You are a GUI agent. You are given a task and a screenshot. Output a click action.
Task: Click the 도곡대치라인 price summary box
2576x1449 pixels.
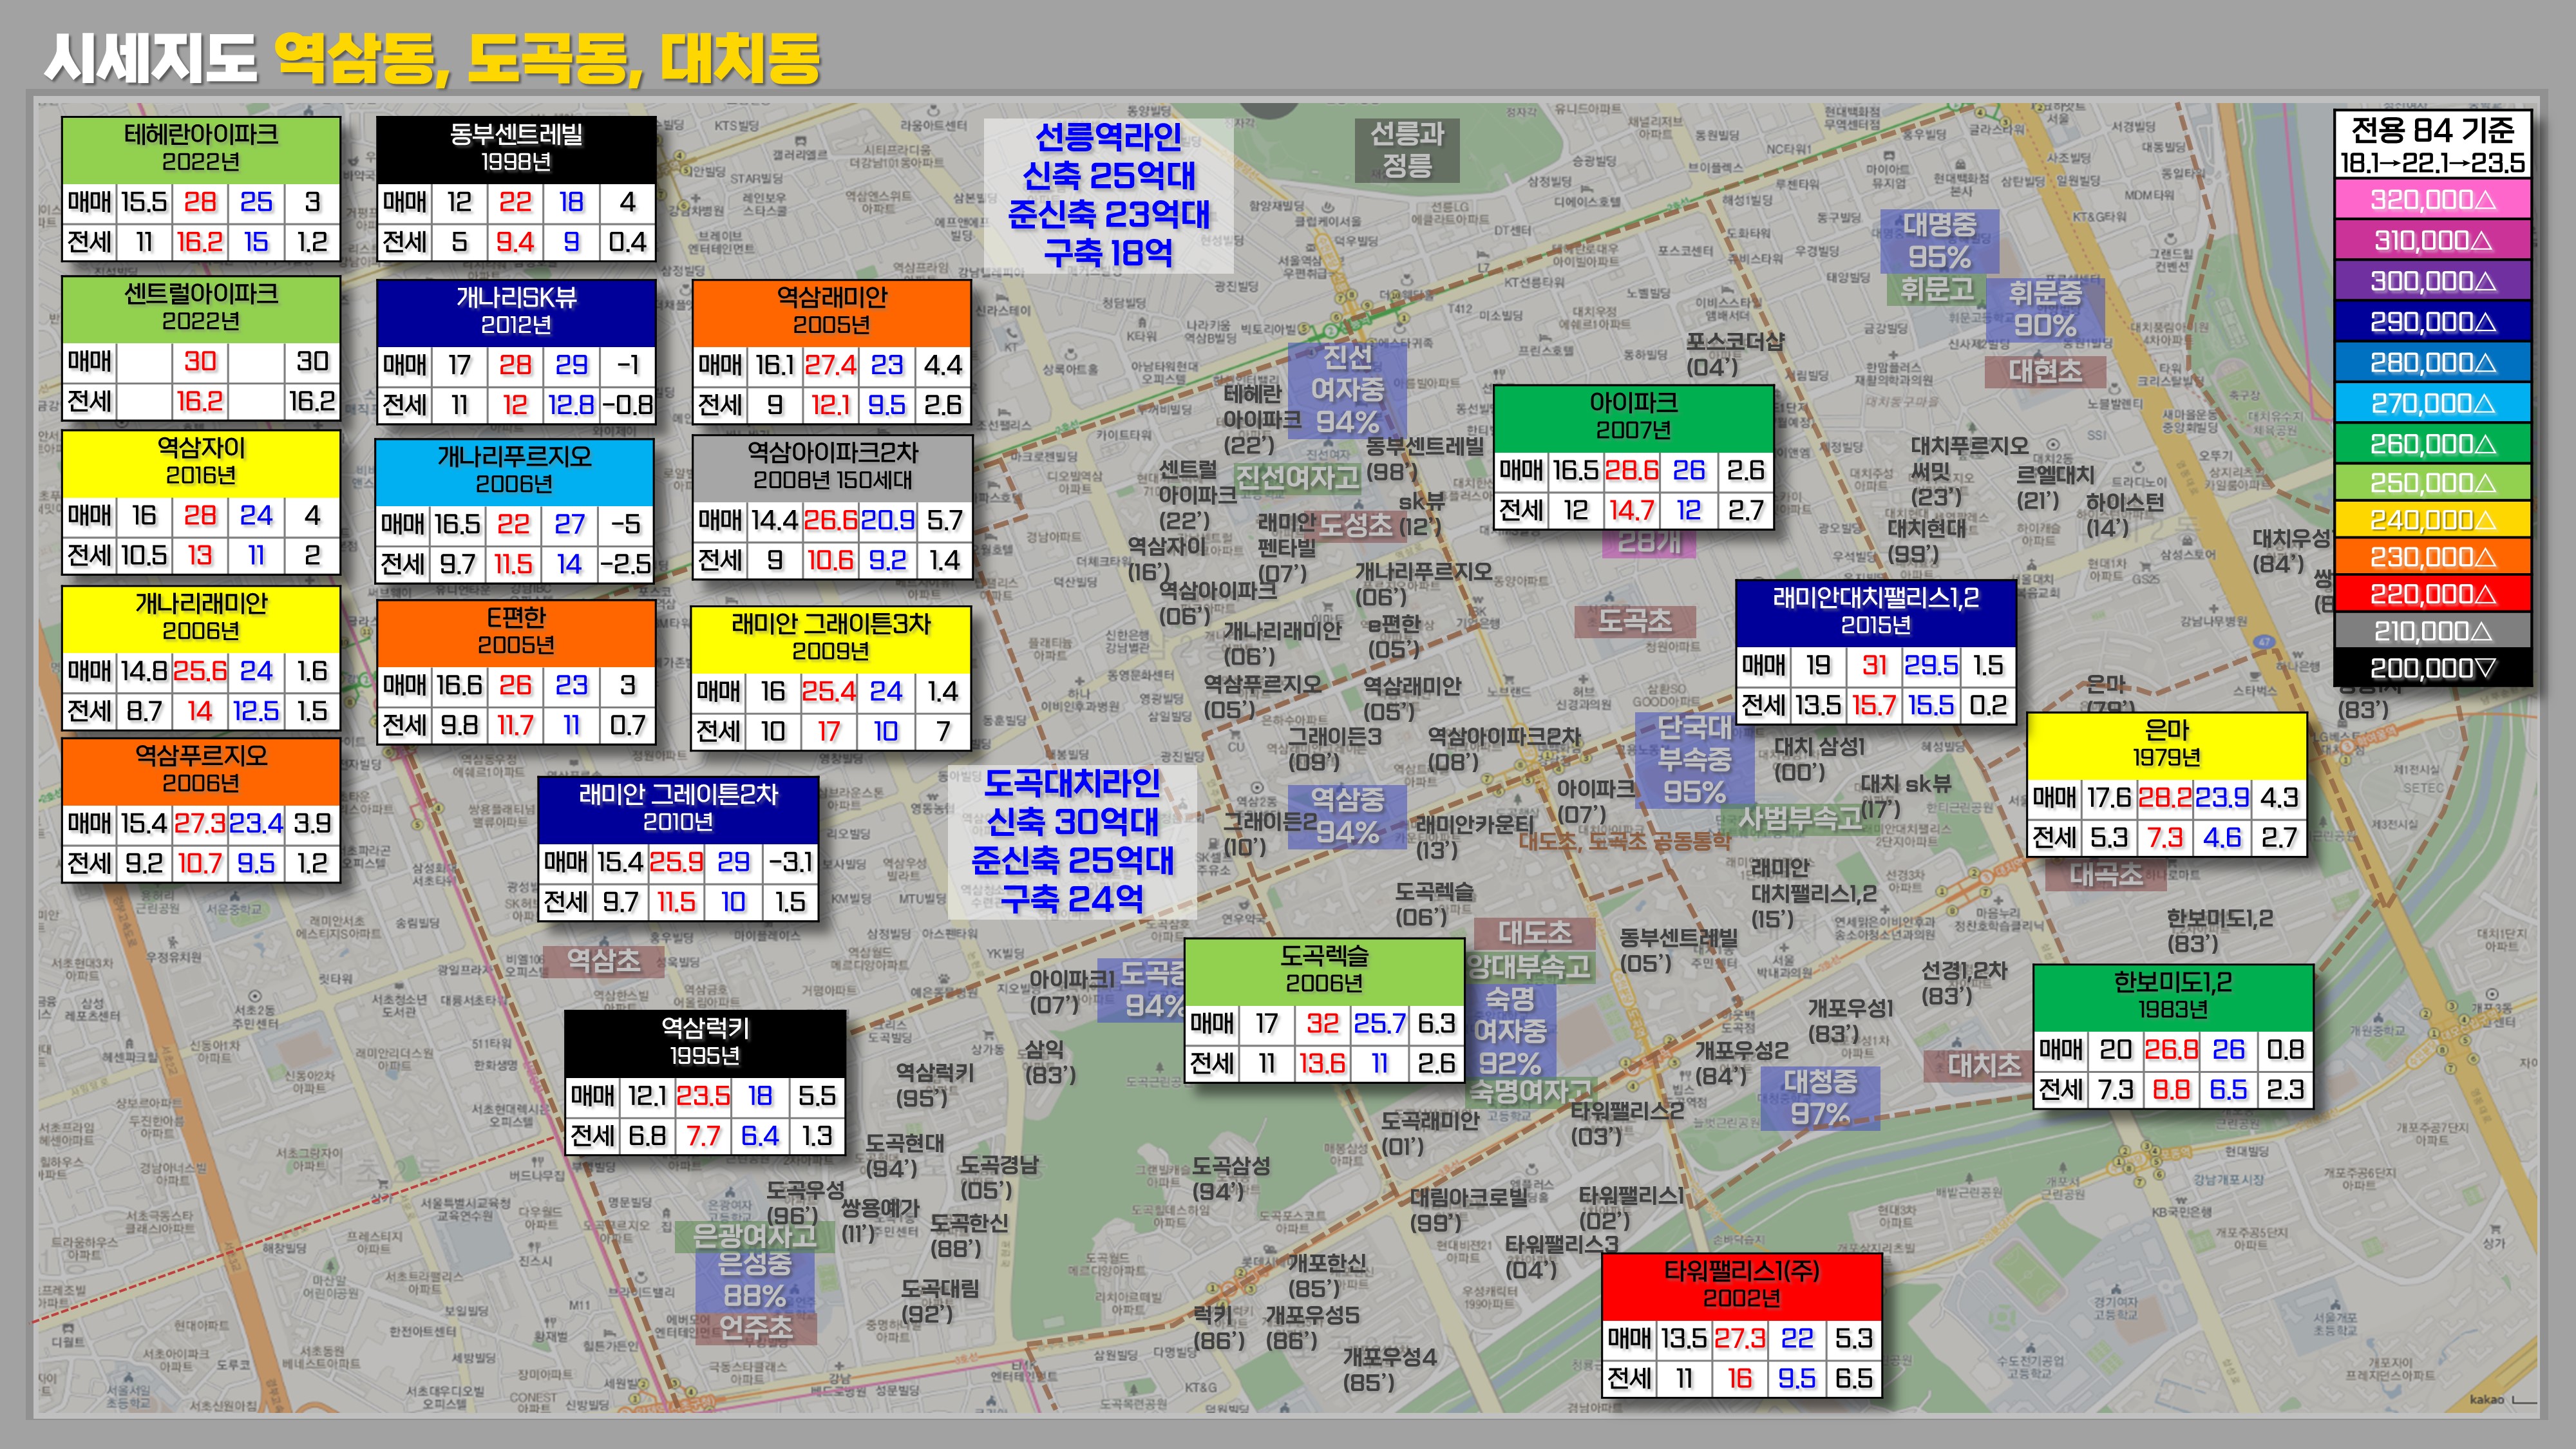tap(1072, 842)
